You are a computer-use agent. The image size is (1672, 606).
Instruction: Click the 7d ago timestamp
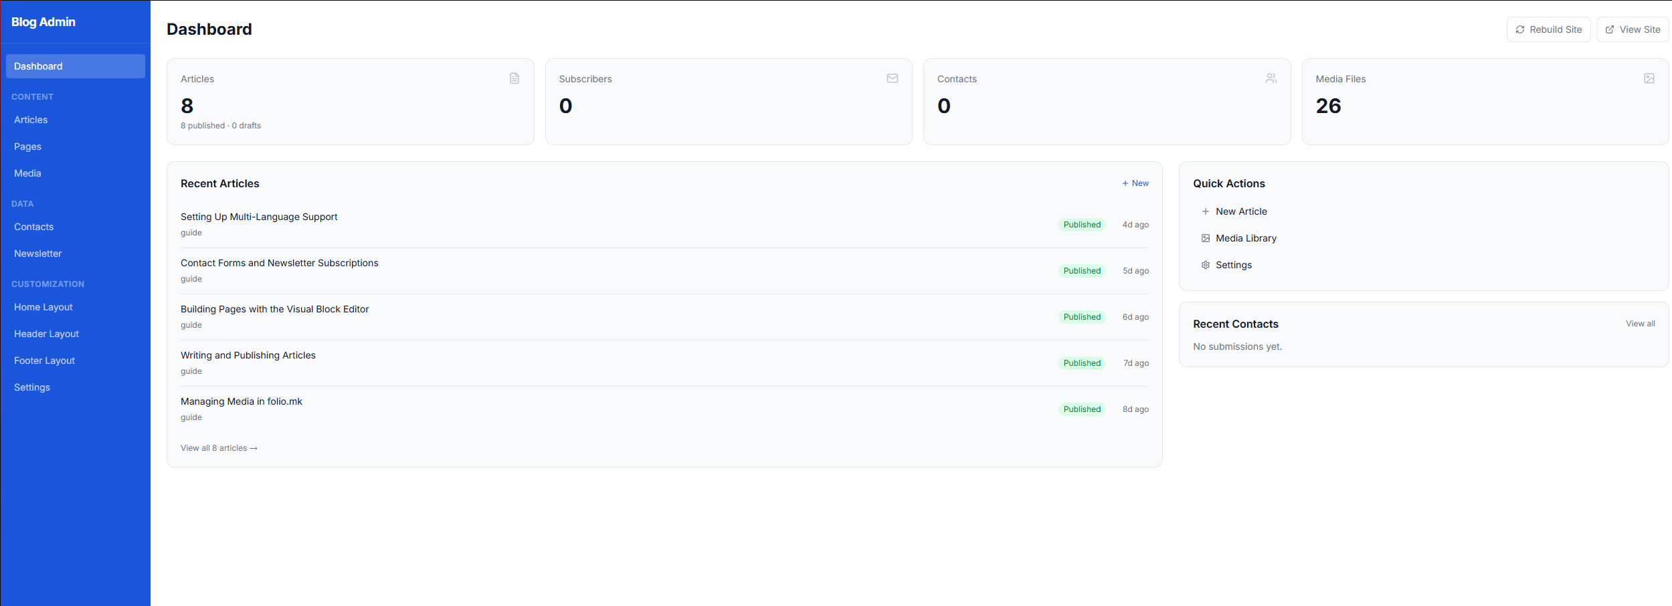tap(1136, 363)
